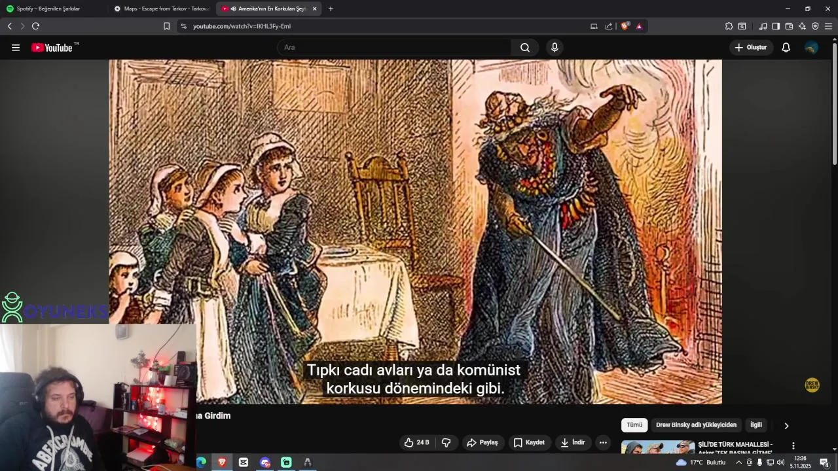Open the Discord taskbar icon
838x471 pixels.
point(265,462)
